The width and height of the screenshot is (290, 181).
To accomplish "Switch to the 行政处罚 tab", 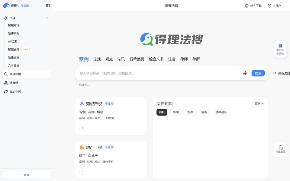I will (137, 59).
